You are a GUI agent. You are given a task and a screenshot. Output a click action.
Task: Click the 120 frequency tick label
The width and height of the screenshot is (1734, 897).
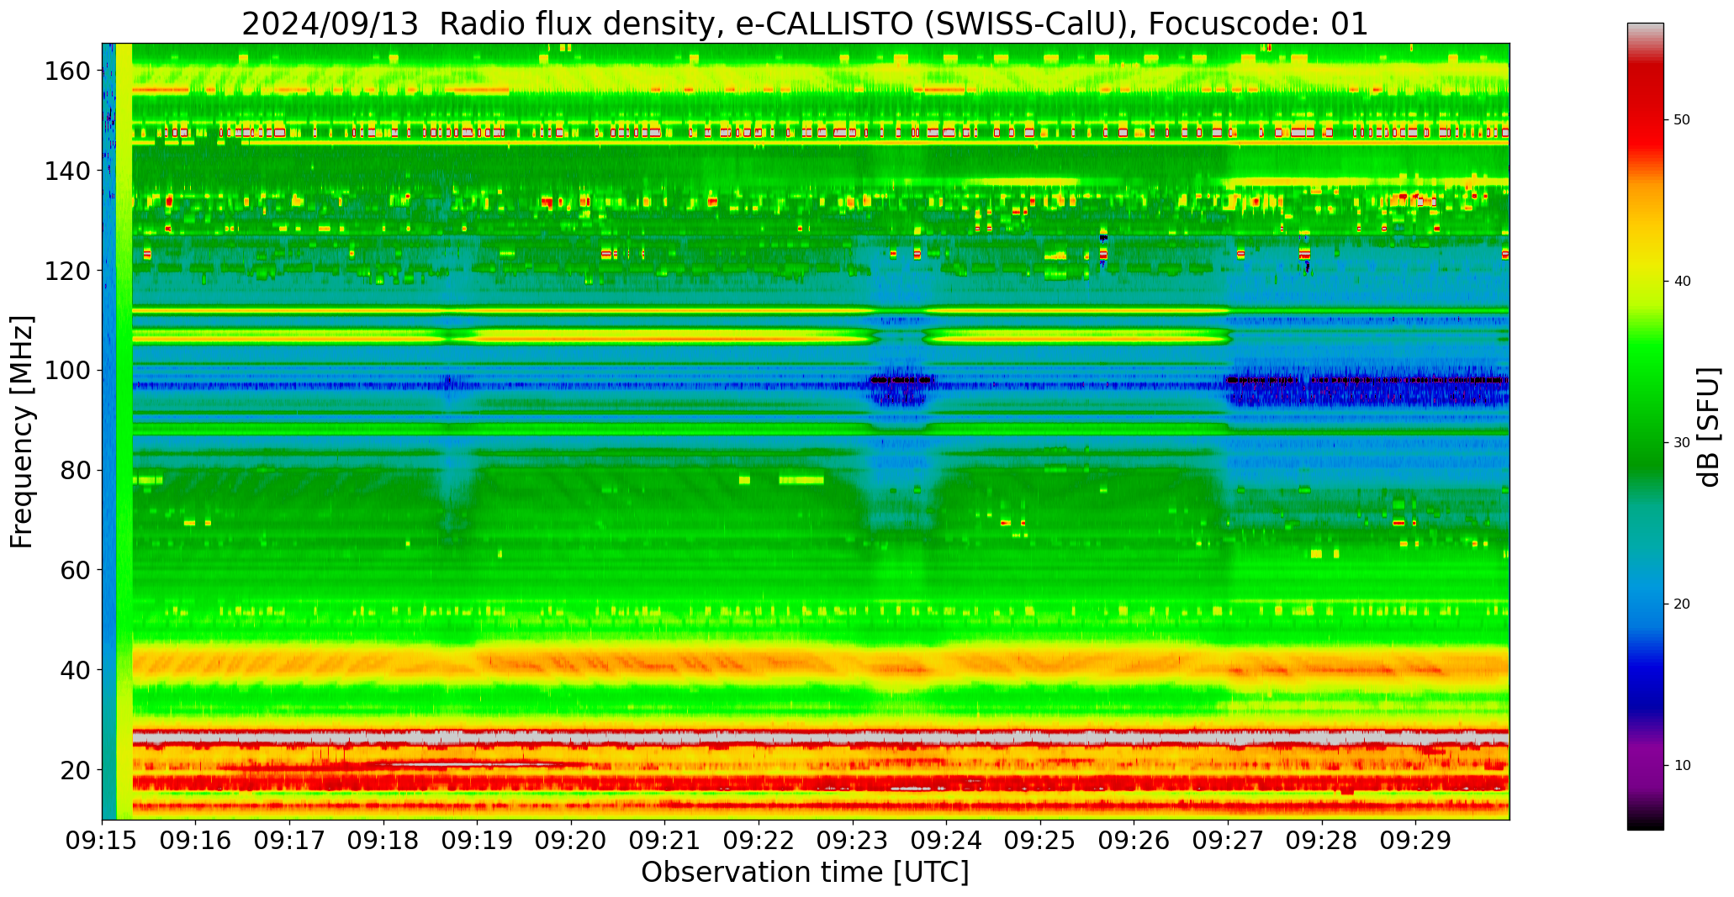point(67,270)
